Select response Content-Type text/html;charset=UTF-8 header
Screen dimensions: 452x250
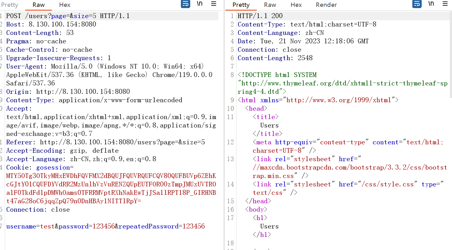coord(307,24)
